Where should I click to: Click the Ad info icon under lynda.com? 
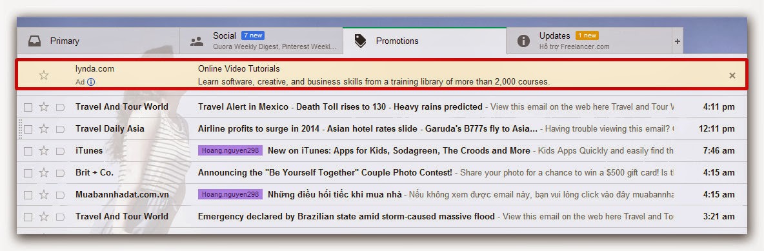pos(91,82)
